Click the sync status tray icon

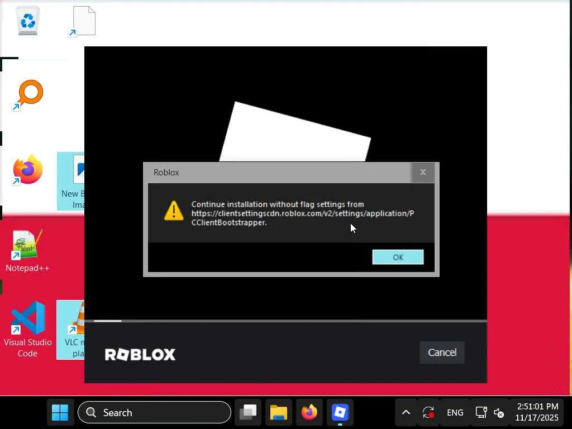point(428,413)
